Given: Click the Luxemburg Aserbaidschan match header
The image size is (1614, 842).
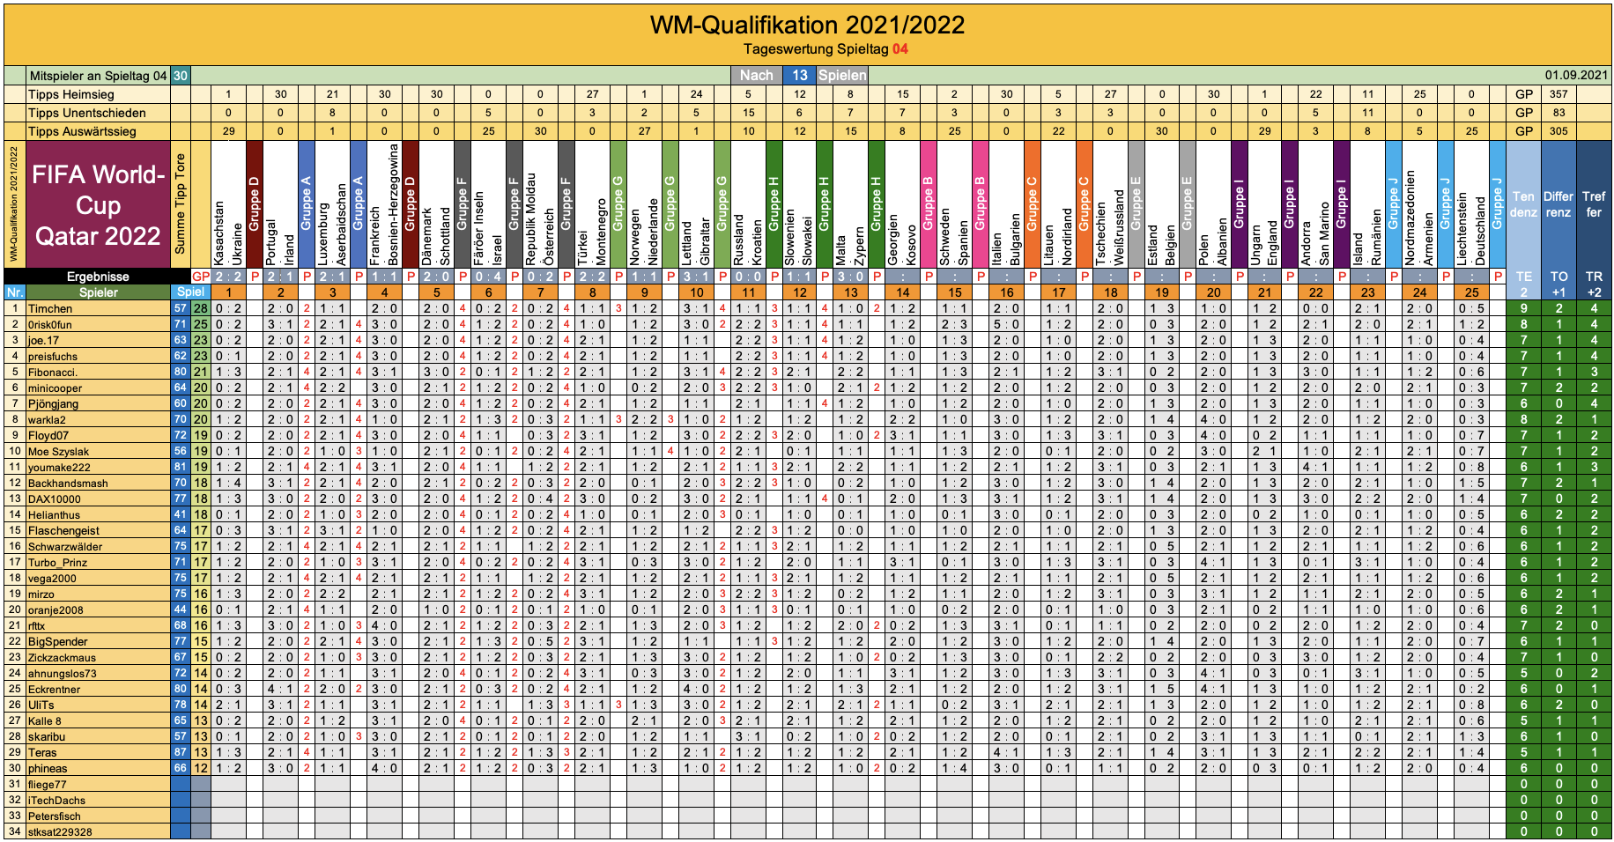Looking at the screenshot, I should [332, 204].
